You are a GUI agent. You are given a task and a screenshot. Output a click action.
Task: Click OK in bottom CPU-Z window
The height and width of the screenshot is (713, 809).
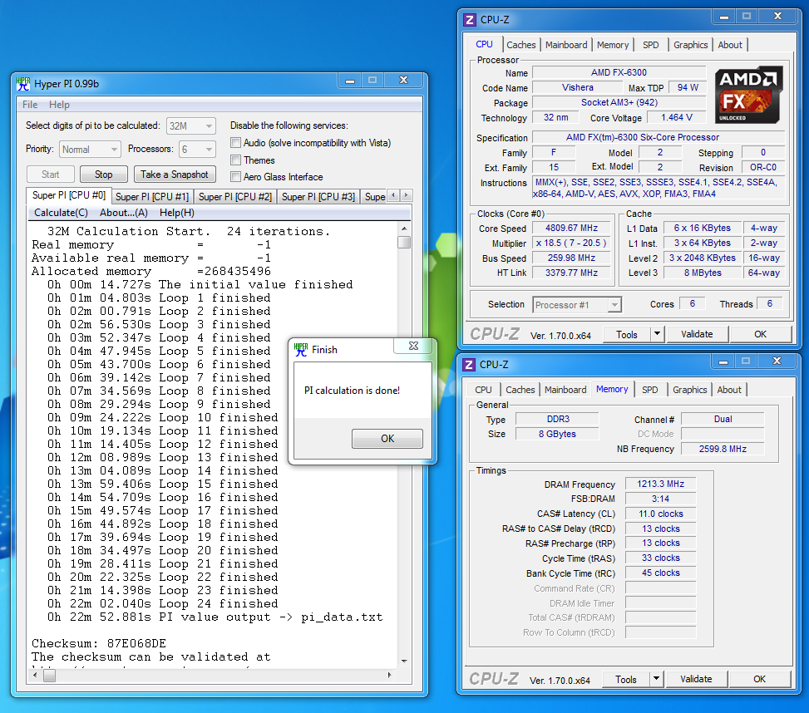[759, 679]
